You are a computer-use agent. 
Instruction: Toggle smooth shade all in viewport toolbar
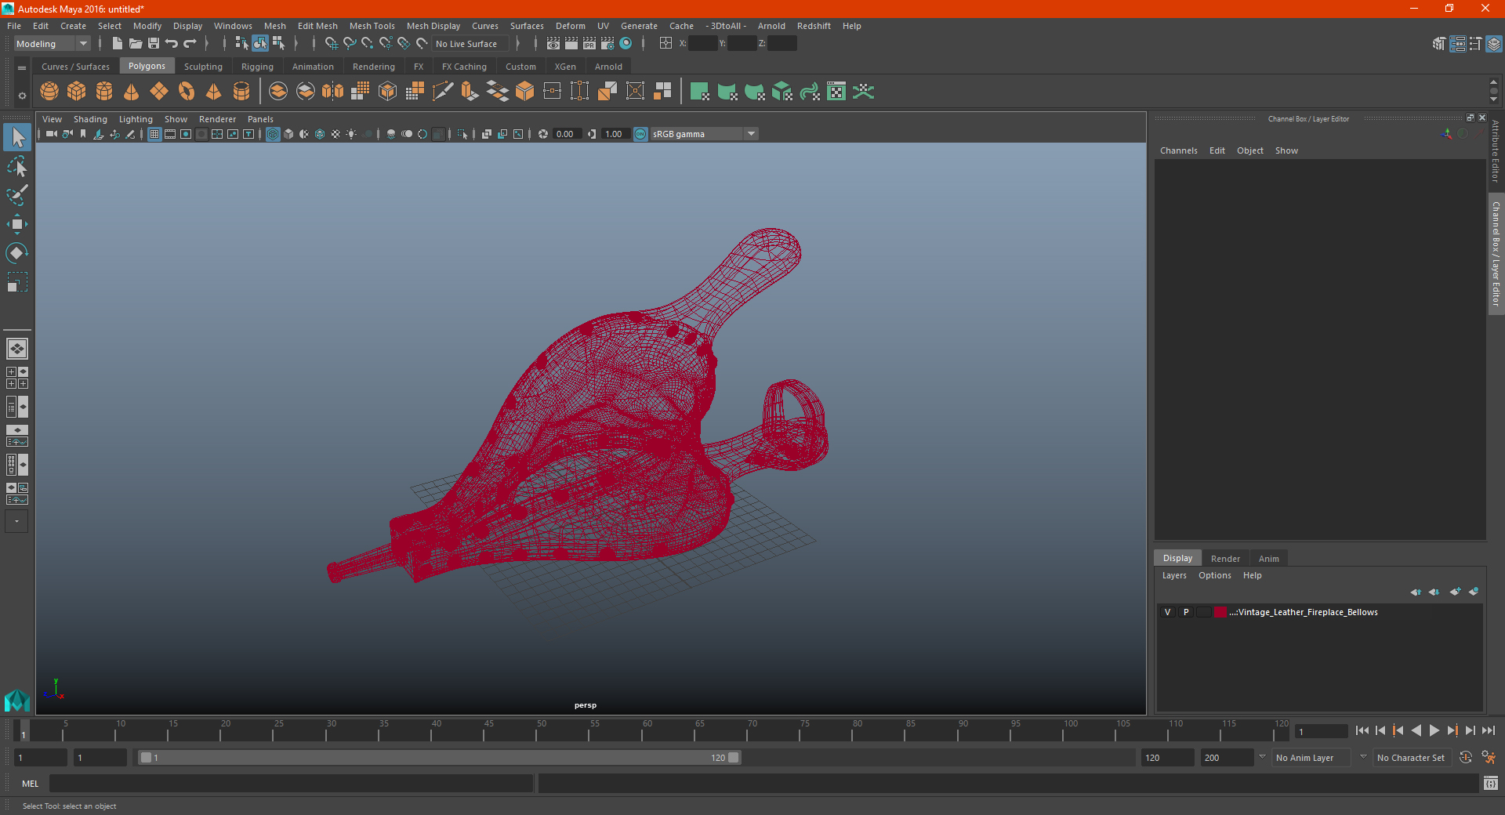click(x=288, y=134)
